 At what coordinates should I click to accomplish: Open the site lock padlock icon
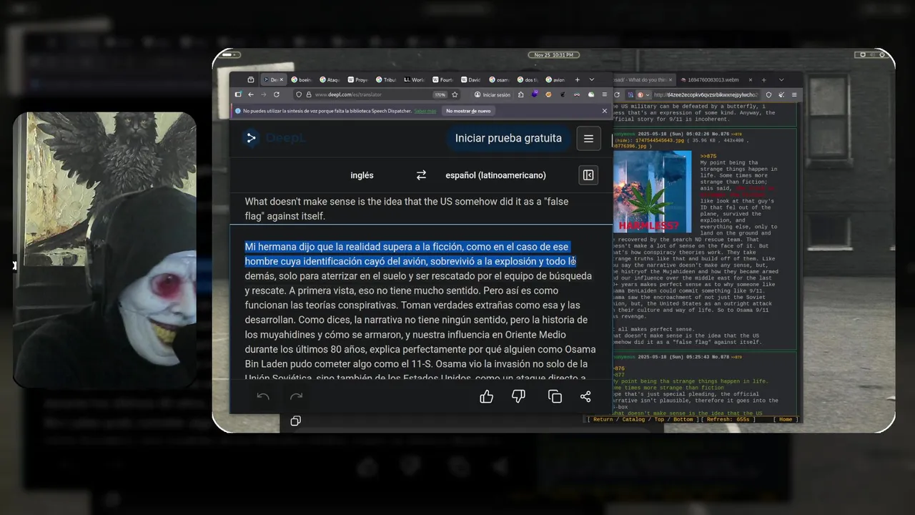[309, 94]
